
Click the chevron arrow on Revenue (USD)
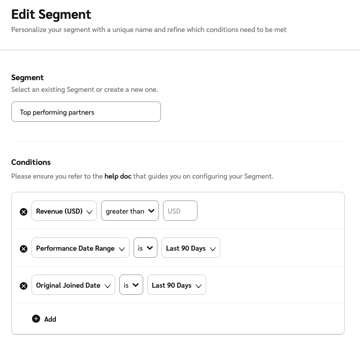coord(89,212)
